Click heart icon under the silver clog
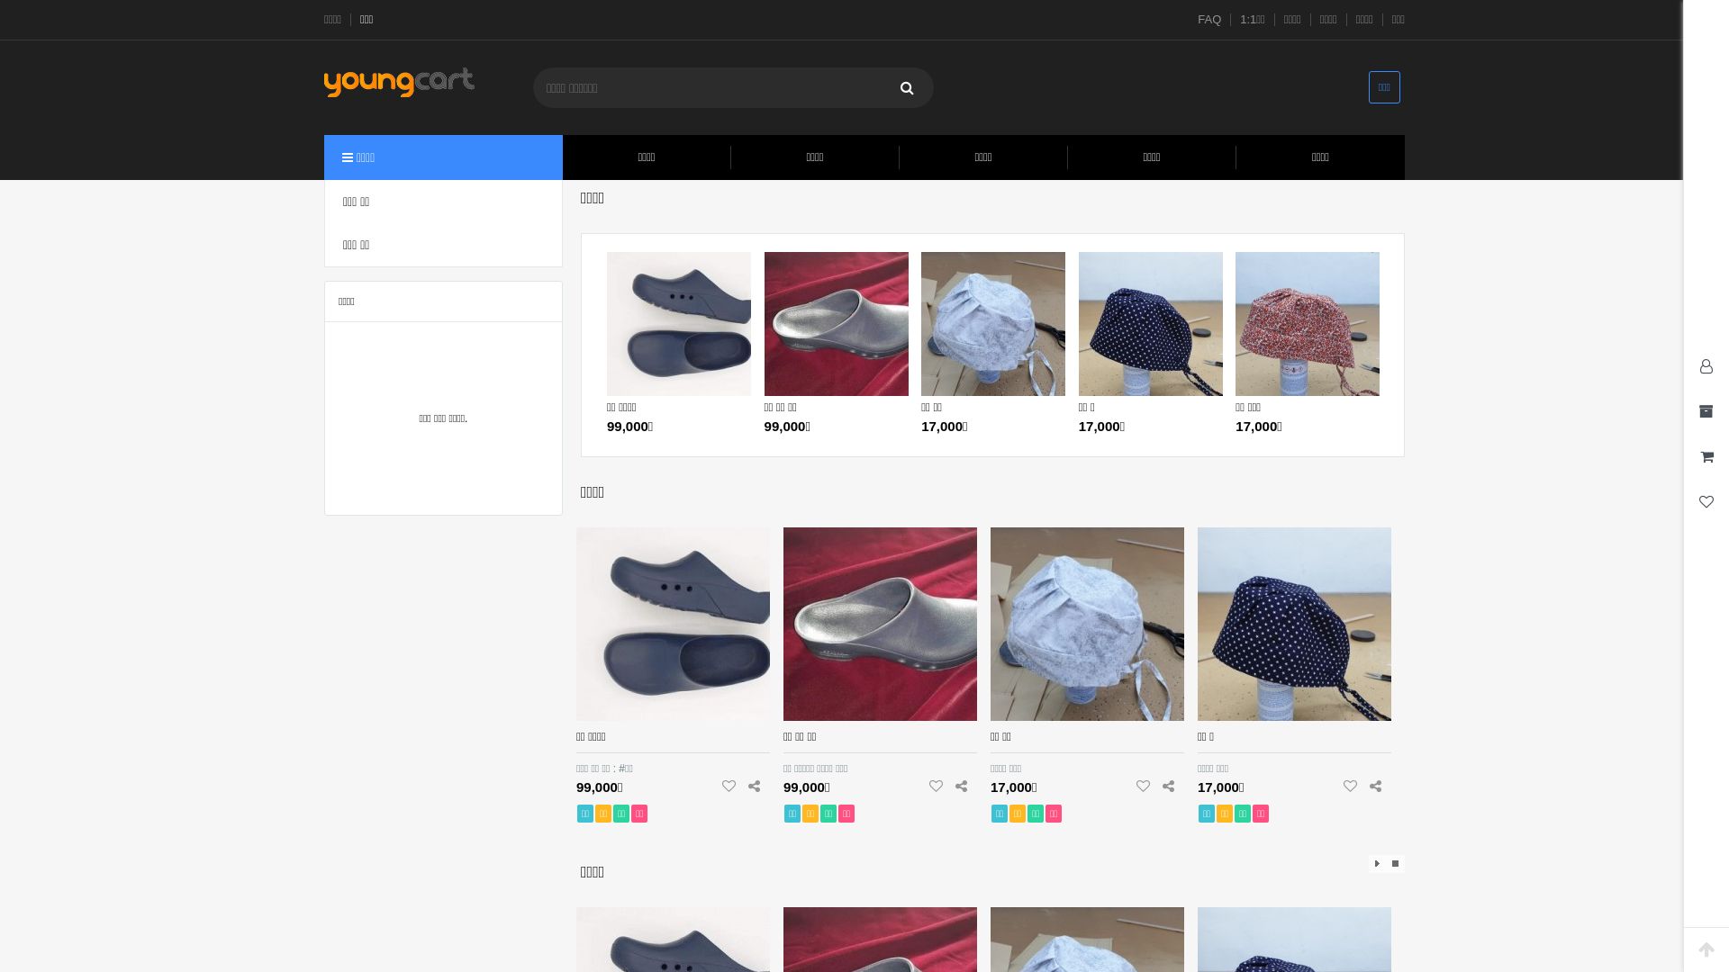The height and width of the screenshot is (972, 1729). (x=937, y=787)
